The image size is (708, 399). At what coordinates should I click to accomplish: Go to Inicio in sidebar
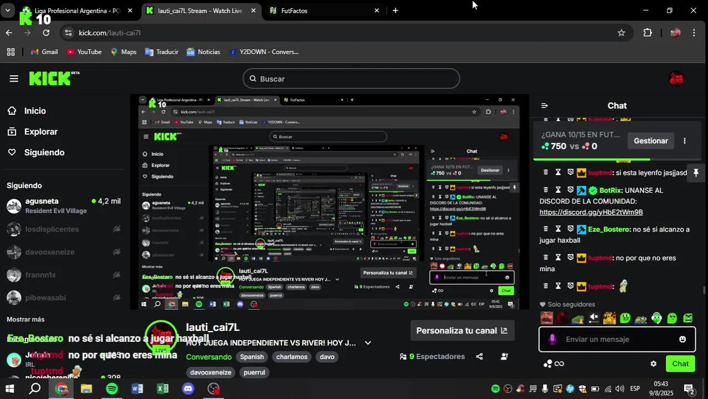tap(34, 111)
